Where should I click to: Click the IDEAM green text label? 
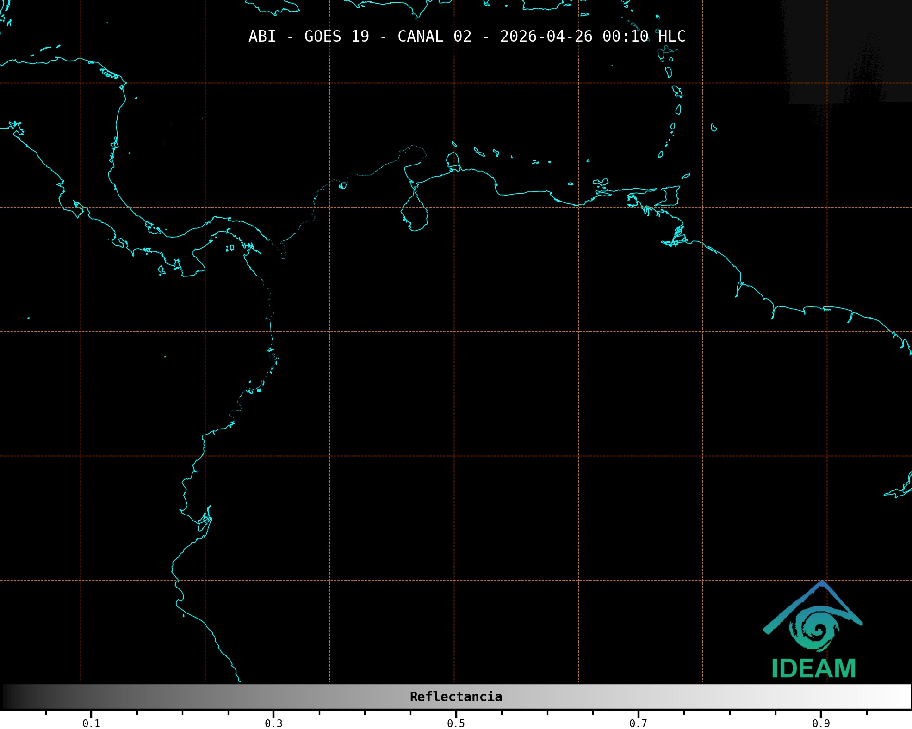point(813,669)
